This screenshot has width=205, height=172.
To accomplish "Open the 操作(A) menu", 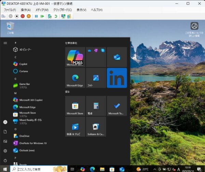I will coord(26,10).
